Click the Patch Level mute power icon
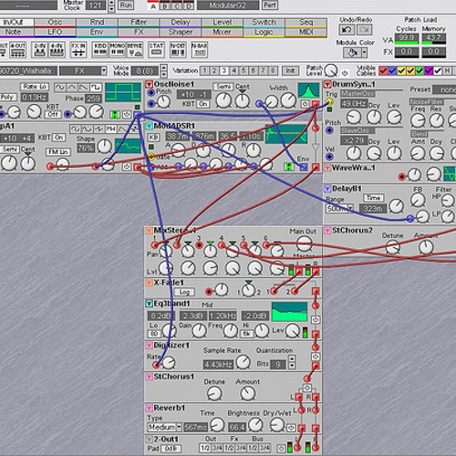 (345, 73)
